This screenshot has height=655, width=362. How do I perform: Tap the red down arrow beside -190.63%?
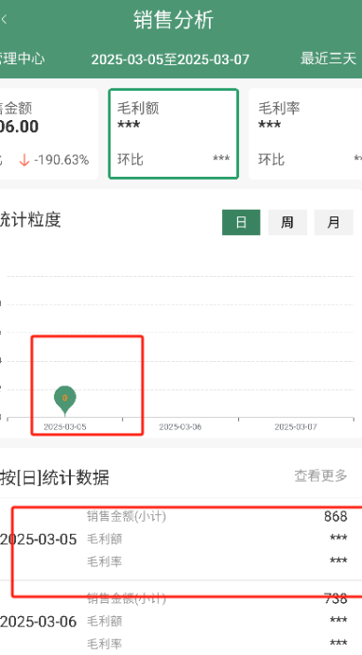pos(25,160)
